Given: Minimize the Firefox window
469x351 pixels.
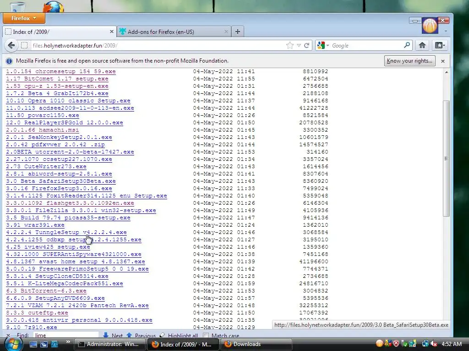Looking at the screenshot, I should coord(415,21).
